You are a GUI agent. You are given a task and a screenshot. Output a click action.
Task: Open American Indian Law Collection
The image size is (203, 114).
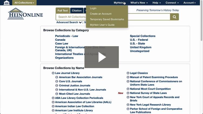[75, 106]
